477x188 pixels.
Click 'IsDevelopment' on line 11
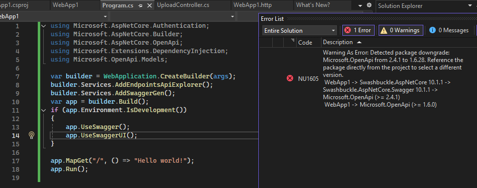tap(151, 110)
